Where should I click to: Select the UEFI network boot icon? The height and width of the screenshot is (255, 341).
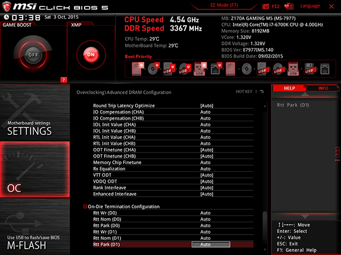(216, 69)
